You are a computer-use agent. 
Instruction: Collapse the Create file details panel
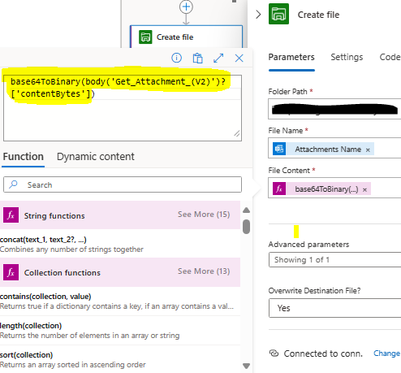coord(258,15)
